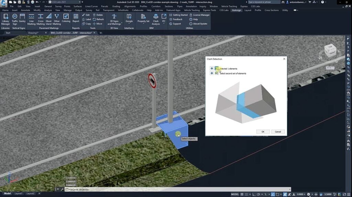
Task: Click the plus button for second element set
Action: (x=212, y=73)
